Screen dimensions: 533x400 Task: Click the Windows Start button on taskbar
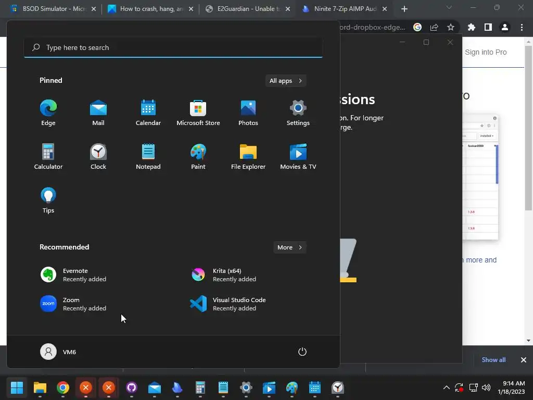pyautogui.click(x=17, y=387)
